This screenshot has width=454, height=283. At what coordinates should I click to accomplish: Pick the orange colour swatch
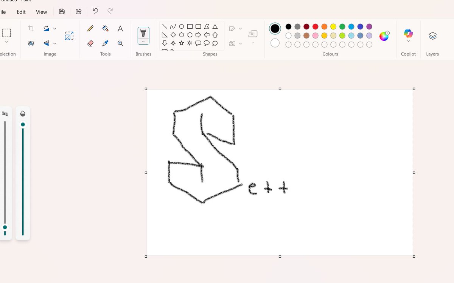pos(324,26)
